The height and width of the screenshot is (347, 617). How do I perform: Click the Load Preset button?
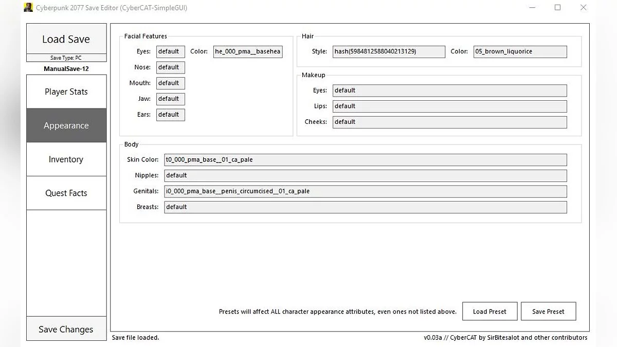click(489, 312)
